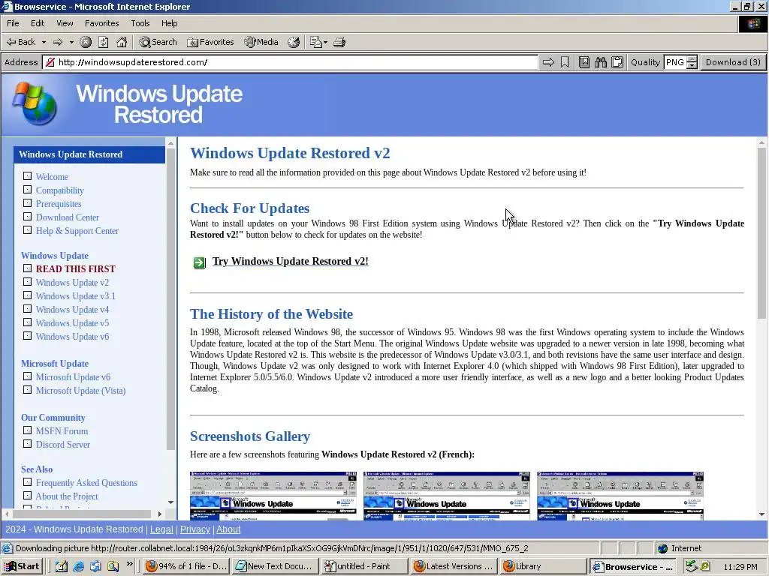The image size is (769, 576).
Task: Click the Start button
Action: click(23, 566)
